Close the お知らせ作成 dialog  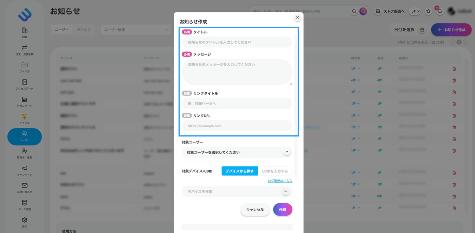coord(298,17)
